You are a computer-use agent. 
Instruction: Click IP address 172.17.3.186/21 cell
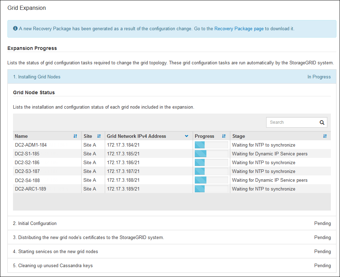coord(123,162)
